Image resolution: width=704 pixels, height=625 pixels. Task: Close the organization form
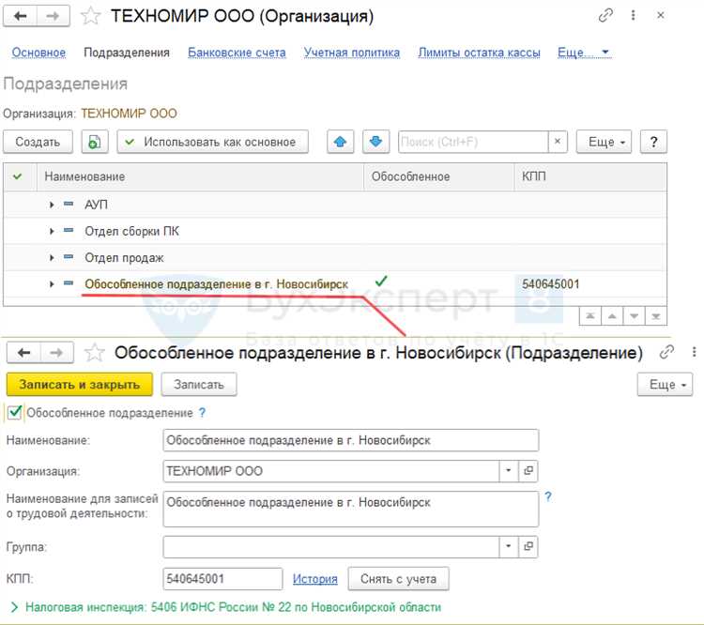[x=661, y=16]
